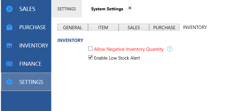Viewport: 232px width, 111px height.
Task: Switch to the SETTINGS page tab
Action: [67, 9]
